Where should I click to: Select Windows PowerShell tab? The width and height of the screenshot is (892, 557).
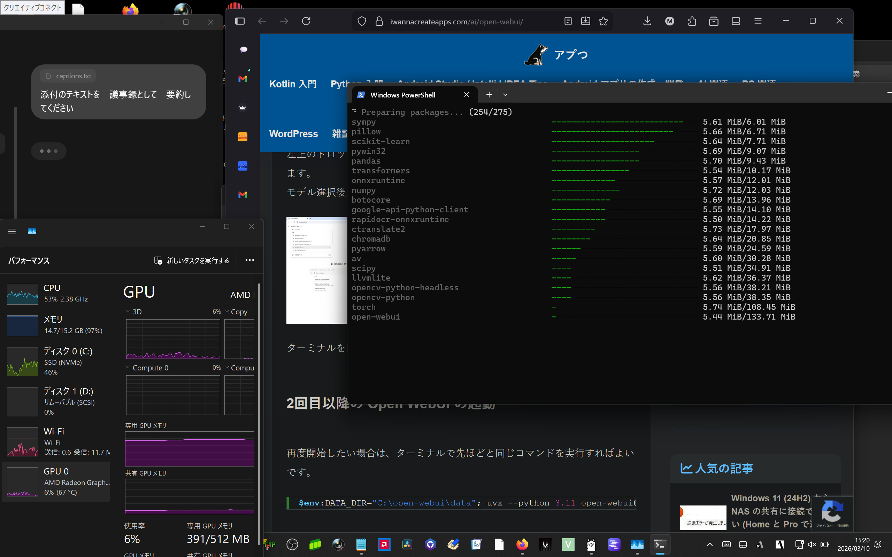402,95
